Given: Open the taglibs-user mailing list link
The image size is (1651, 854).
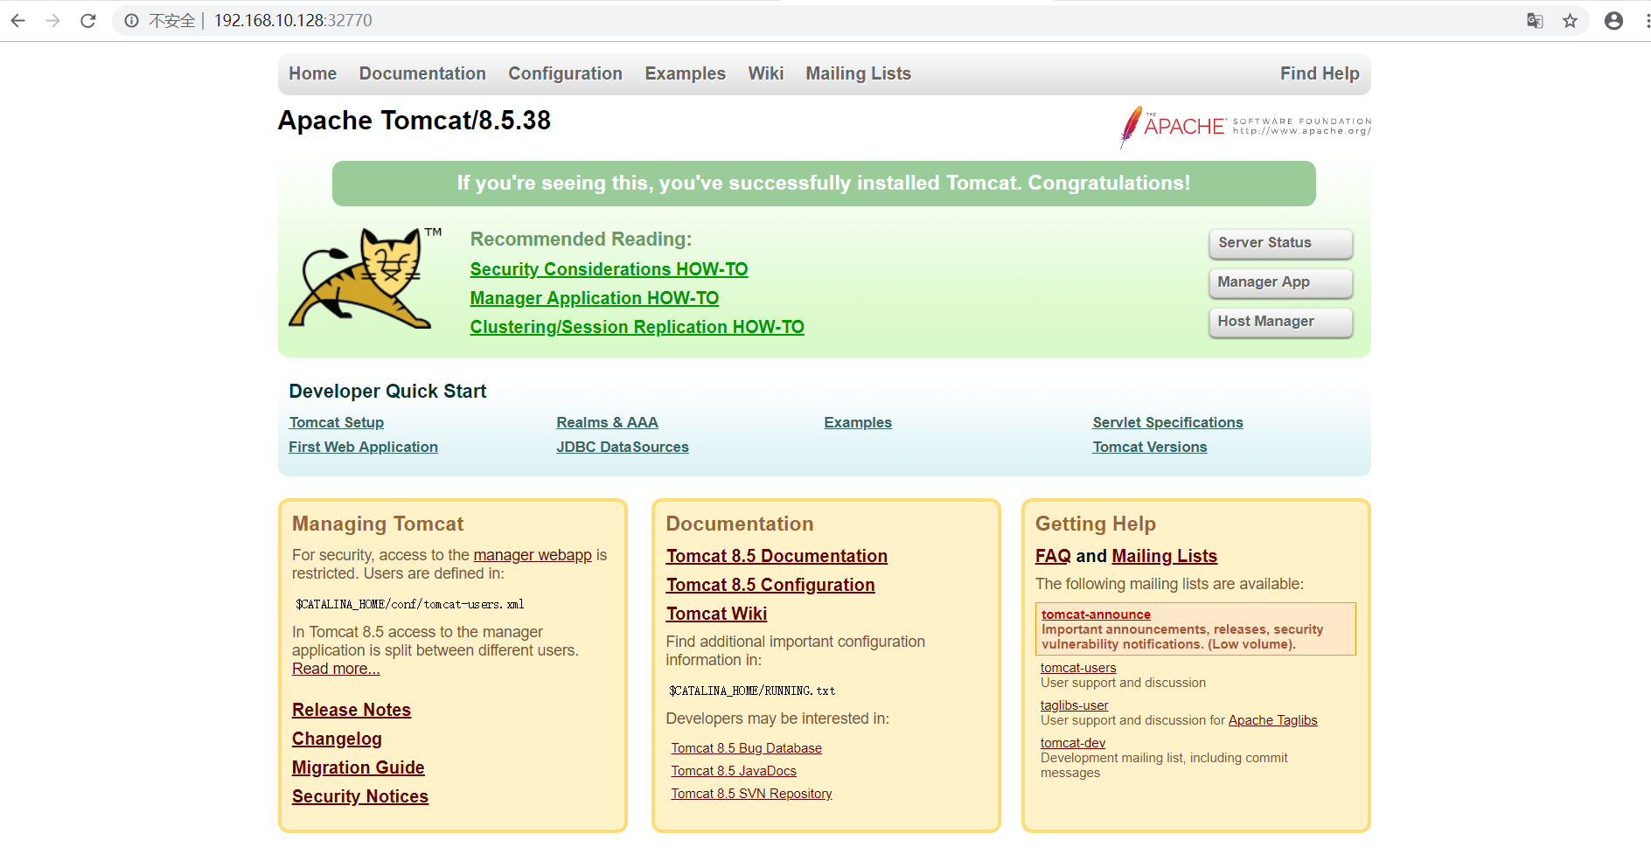Looking at the screenshot, I should tap(1074, 705).
